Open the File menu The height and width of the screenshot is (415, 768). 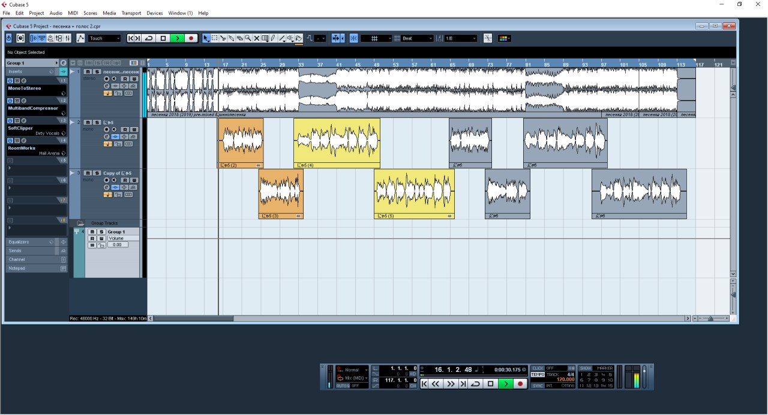coord(6,13)
